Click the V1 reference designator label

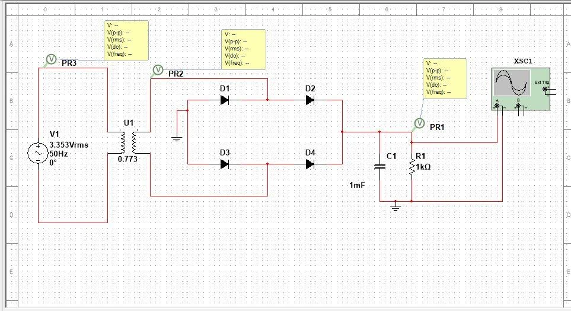[55, 135]
